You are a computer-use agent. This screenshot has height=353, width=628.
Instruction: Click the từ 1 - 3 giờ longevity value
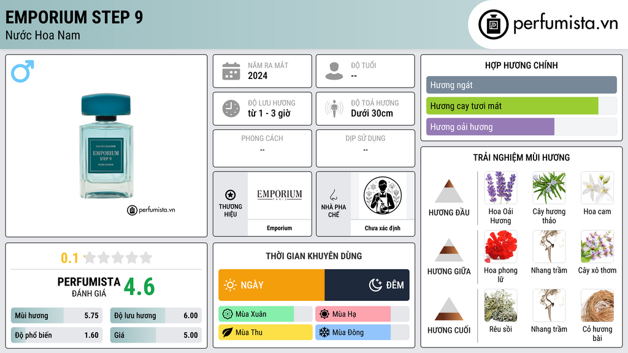click(269, 113)
